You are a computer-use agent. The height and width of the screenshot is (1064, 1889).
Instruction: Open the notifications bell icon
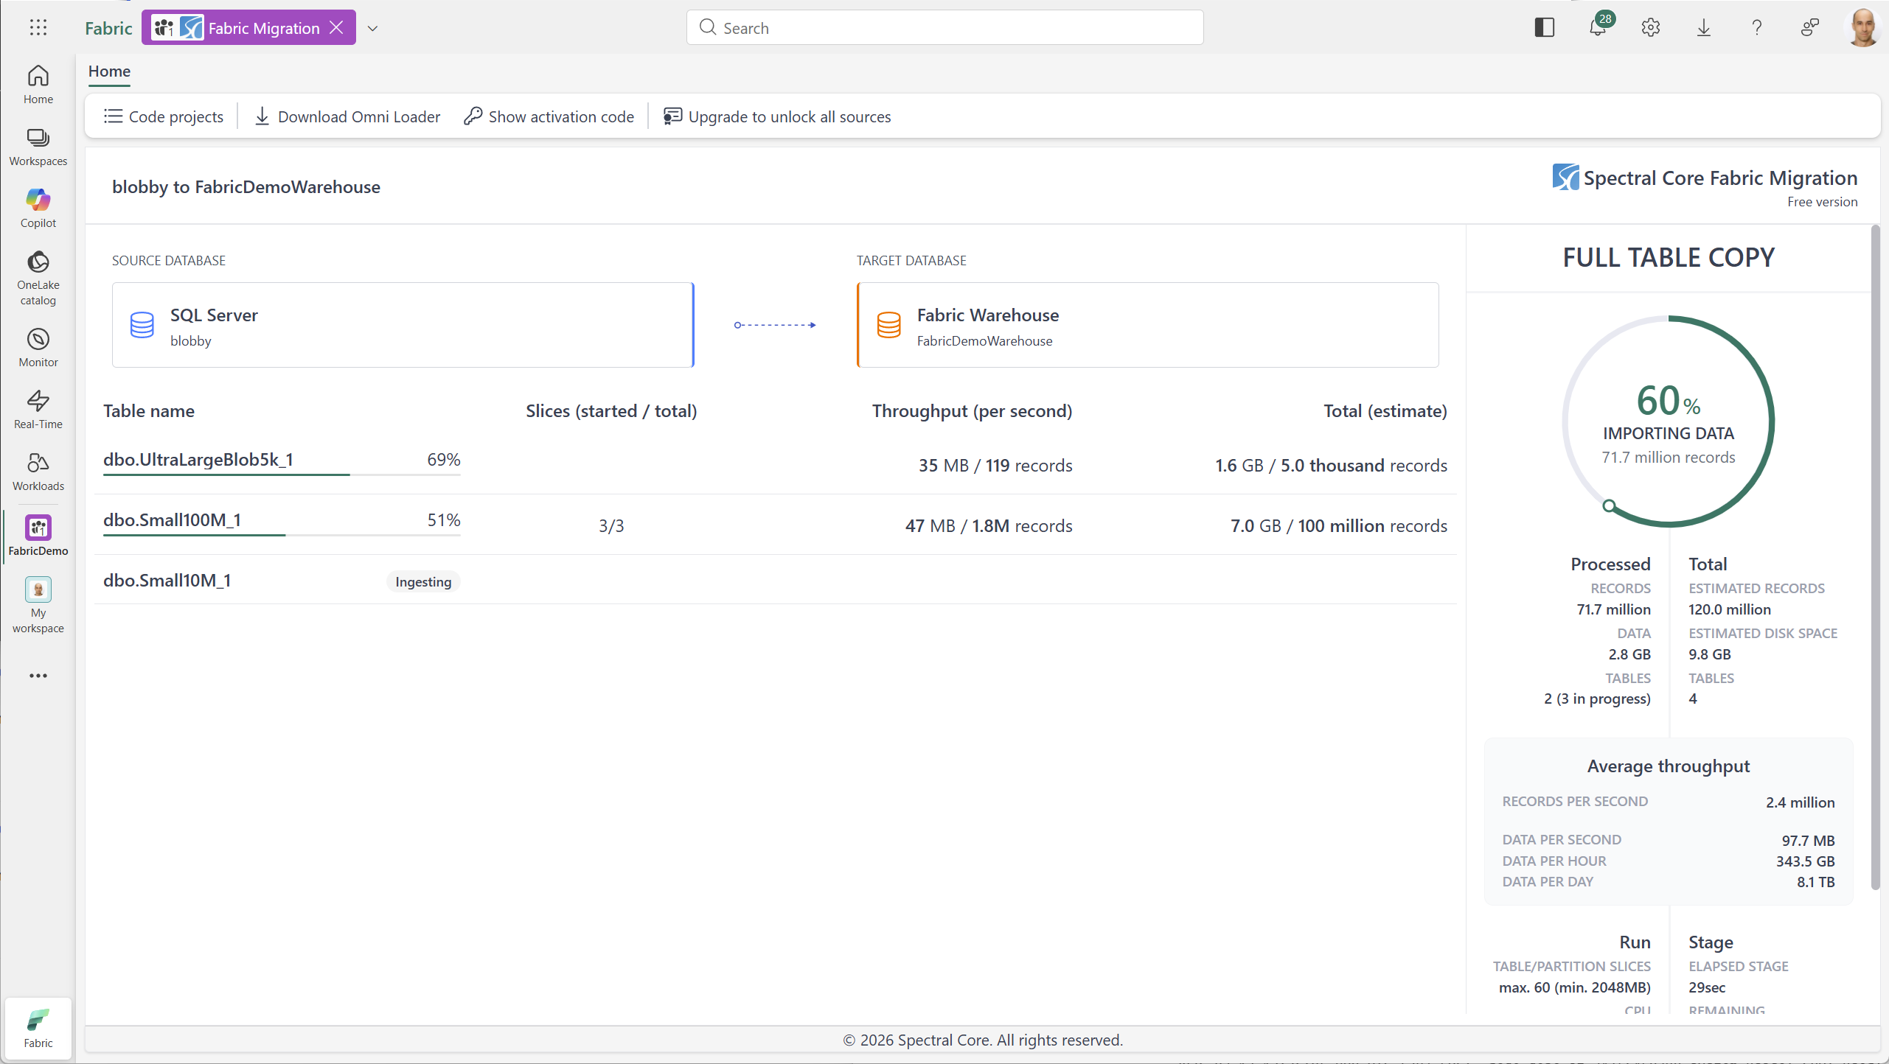[1597, 28]
